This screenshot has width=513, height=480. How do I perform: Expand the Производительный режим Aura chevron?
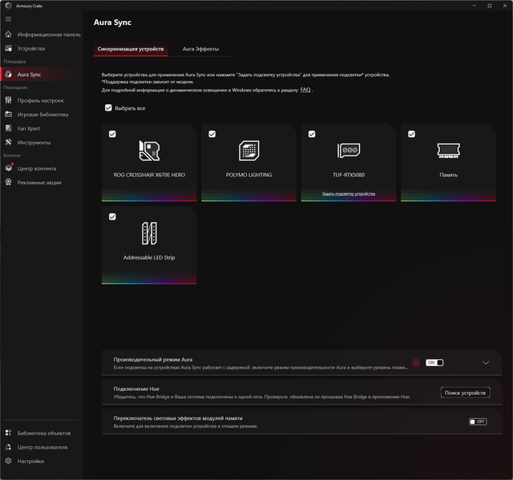pyautogui.click(x=486, y=363)
